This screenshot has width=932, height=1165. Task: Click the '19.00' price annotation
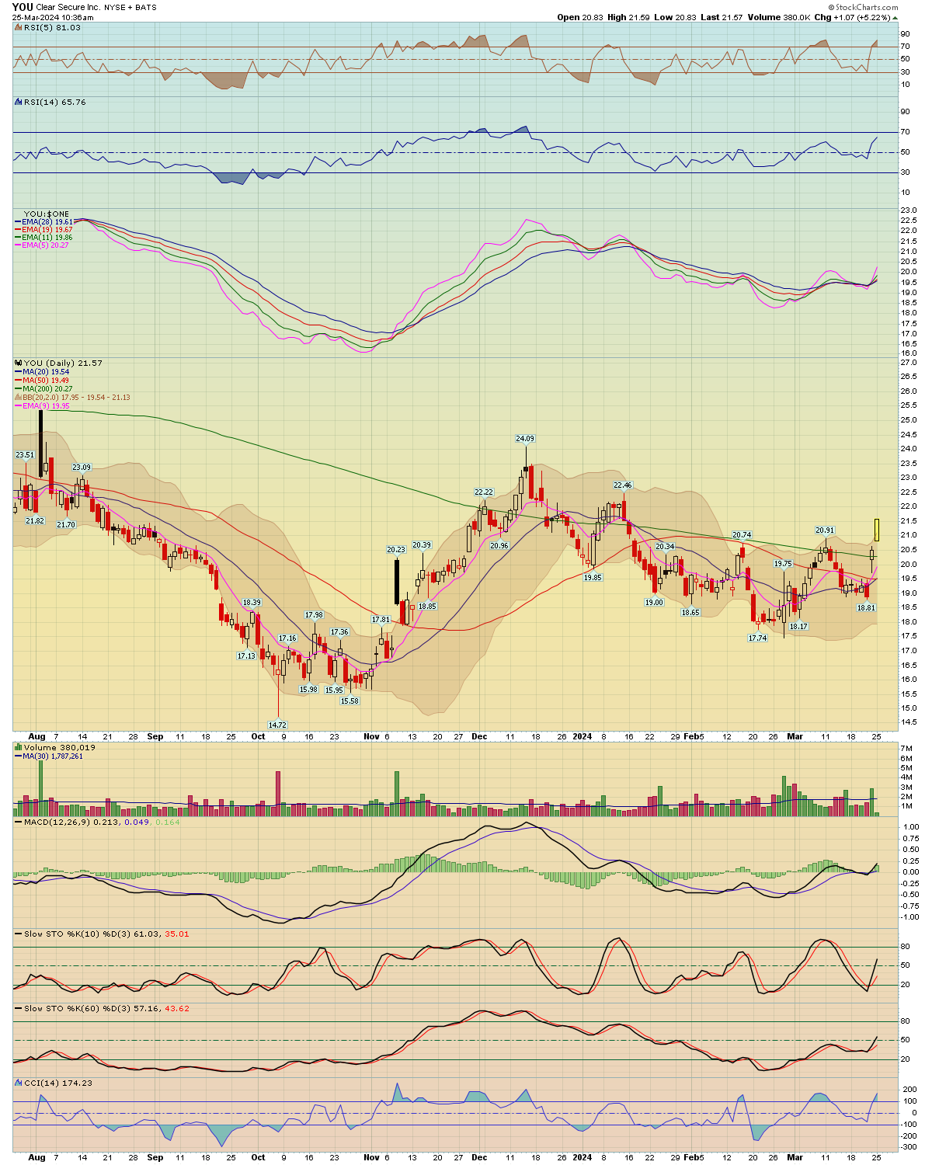point(654,603)
